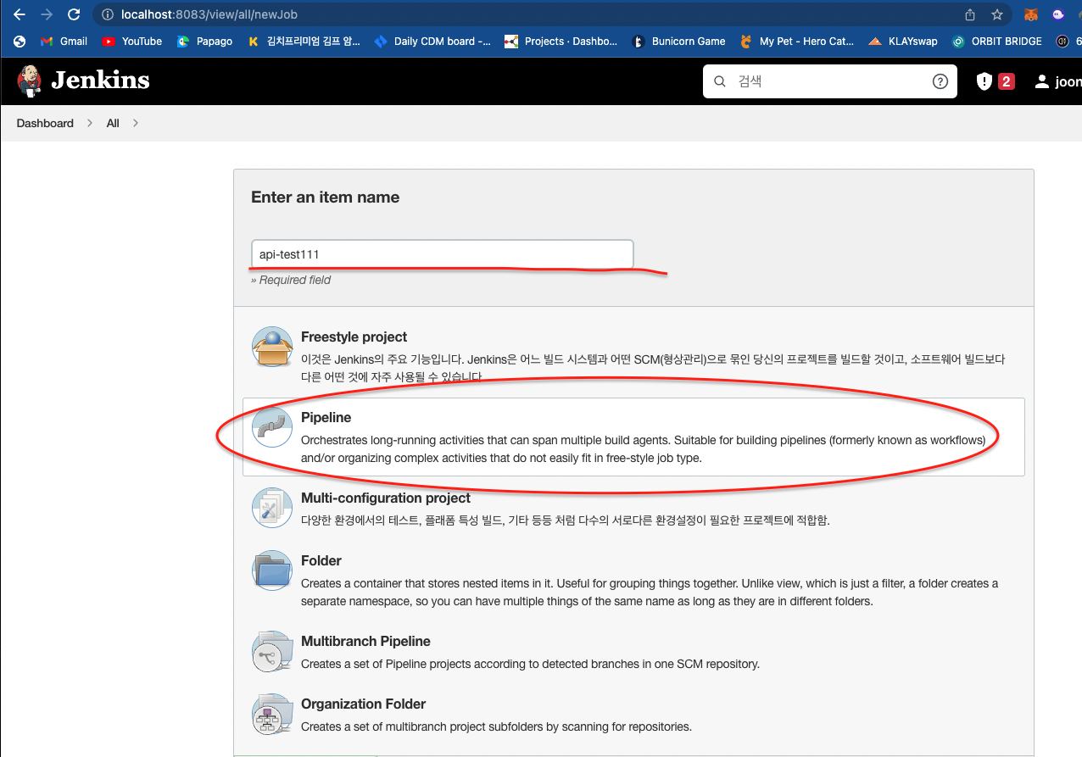Click the share icon in address bar
Screen dimensions: 1082x757
click(x=970, y=14)
